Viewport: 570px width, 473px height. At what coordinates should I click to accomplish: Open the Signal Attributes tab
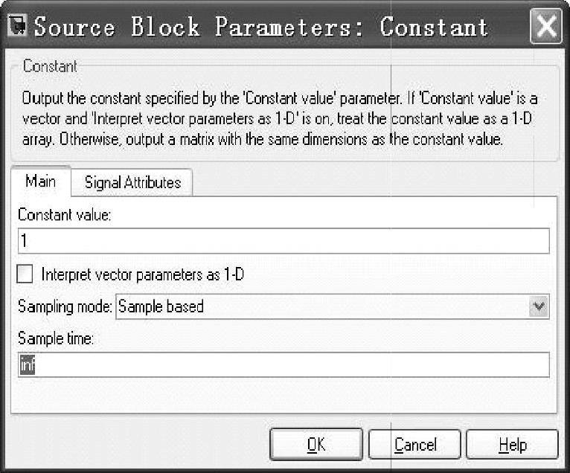(x=132, y=182)
